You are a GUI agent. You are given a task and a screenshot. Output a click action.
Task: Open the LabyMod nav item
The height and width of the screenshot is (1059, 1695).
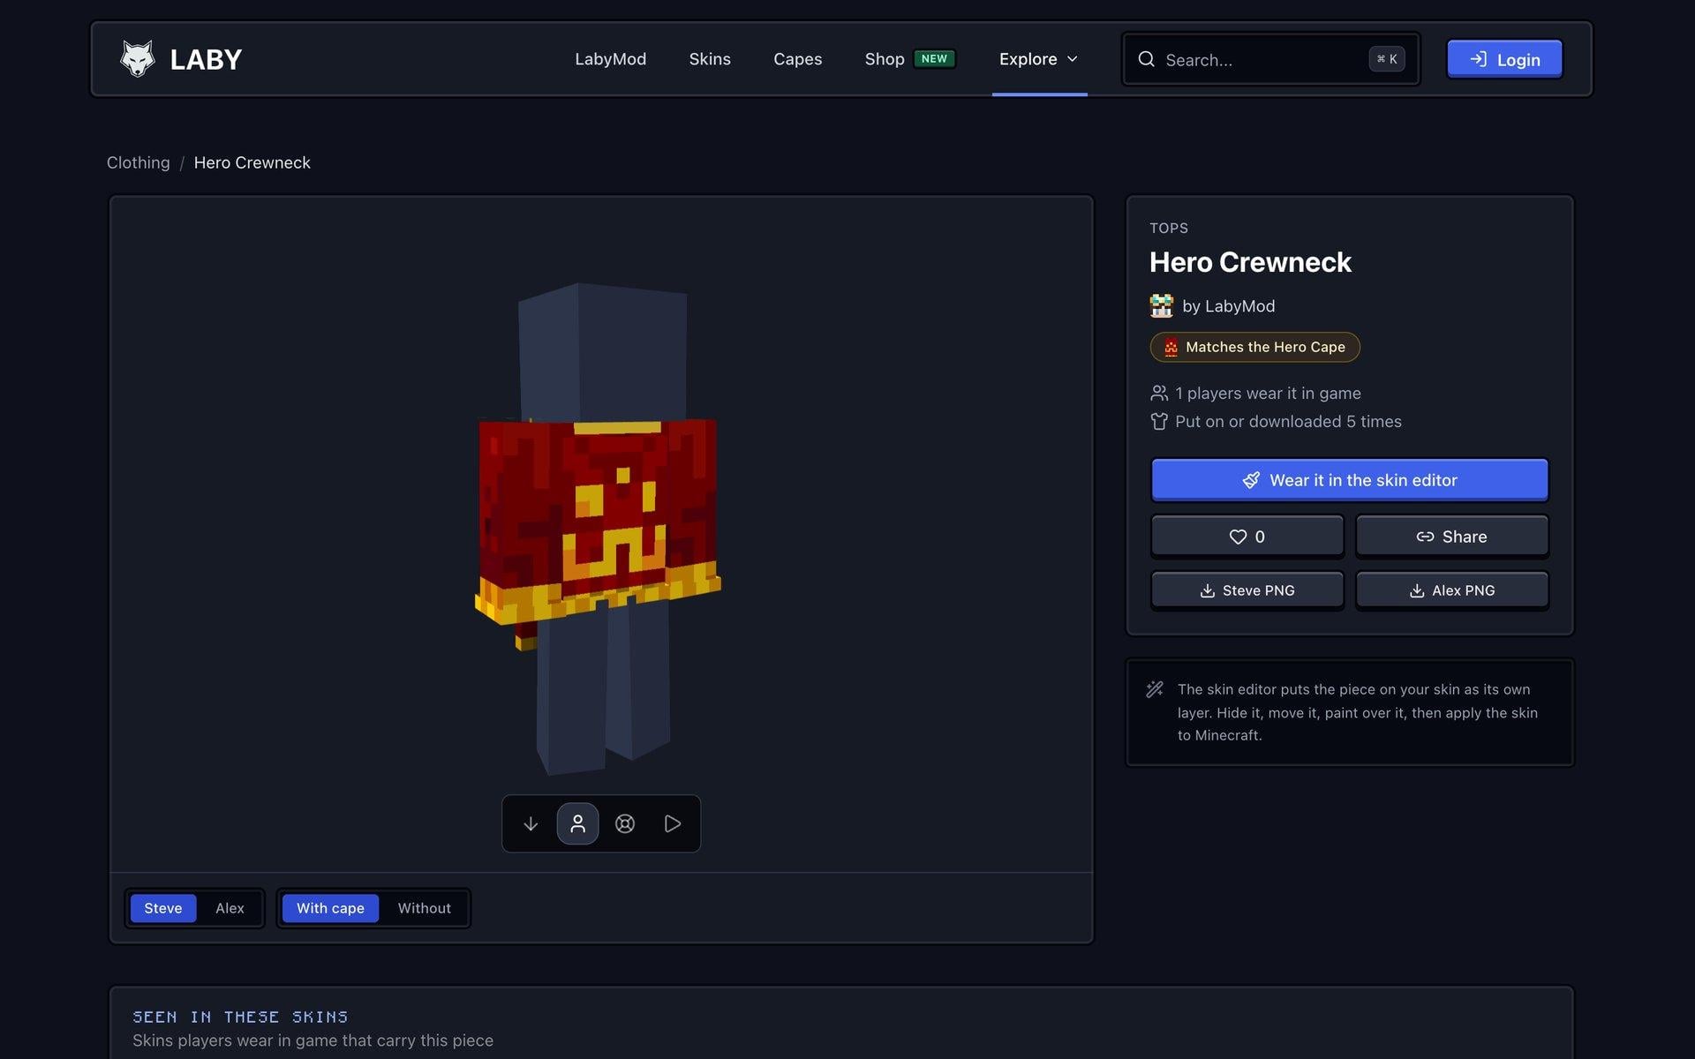click(x=610, y=59)
